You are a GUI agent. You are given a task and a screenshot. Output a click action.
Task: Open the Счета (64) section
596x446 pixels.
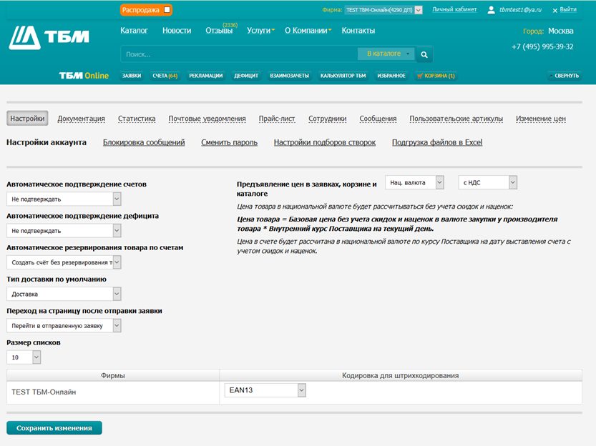[x=165, y=76]
